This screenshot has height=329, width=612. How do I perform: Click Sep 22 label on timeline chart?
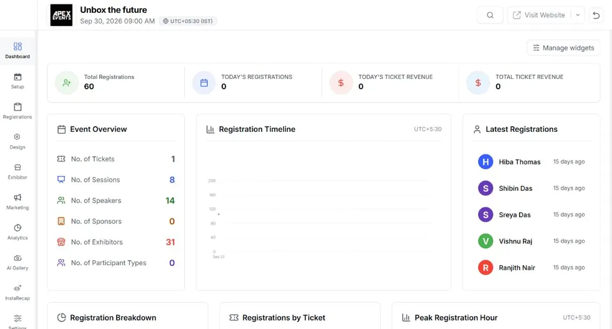pyautogui.click(x=219, y=257)
